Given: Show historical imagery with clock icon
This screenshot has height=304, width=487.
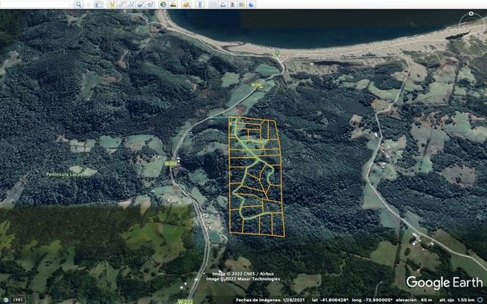Looking at the screenshot, I should pos(163,4).
